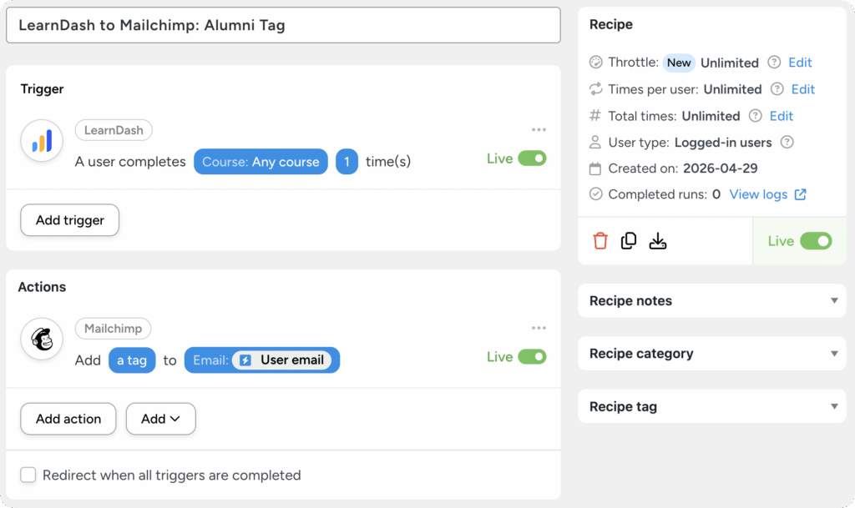
Task: Open the Add dropdown under Actions
Action: tap(160, 419)
